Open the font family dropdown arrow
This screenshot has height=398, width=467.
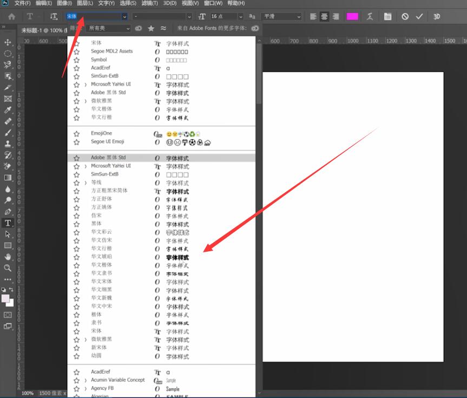tap(124, 17)
